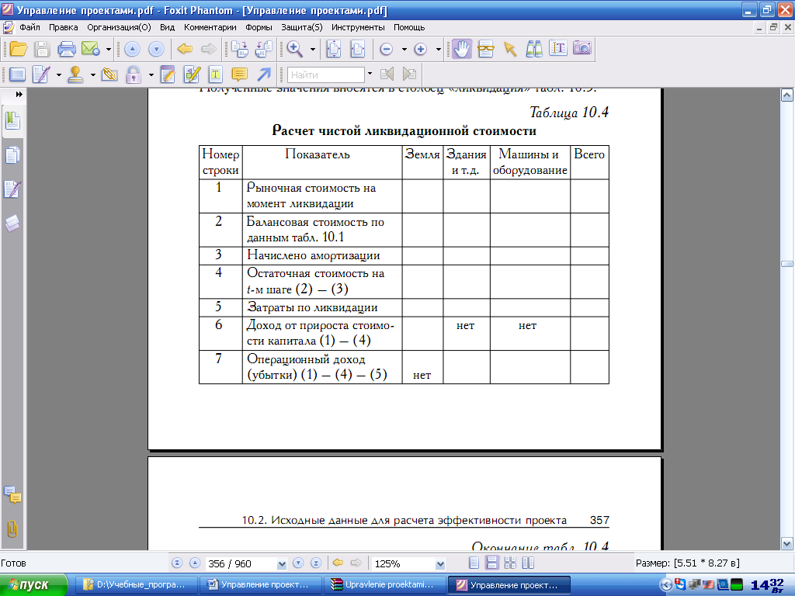Select the arrow annotation selection tool
This screenshot has height=596, width=795.
[509, 49]
